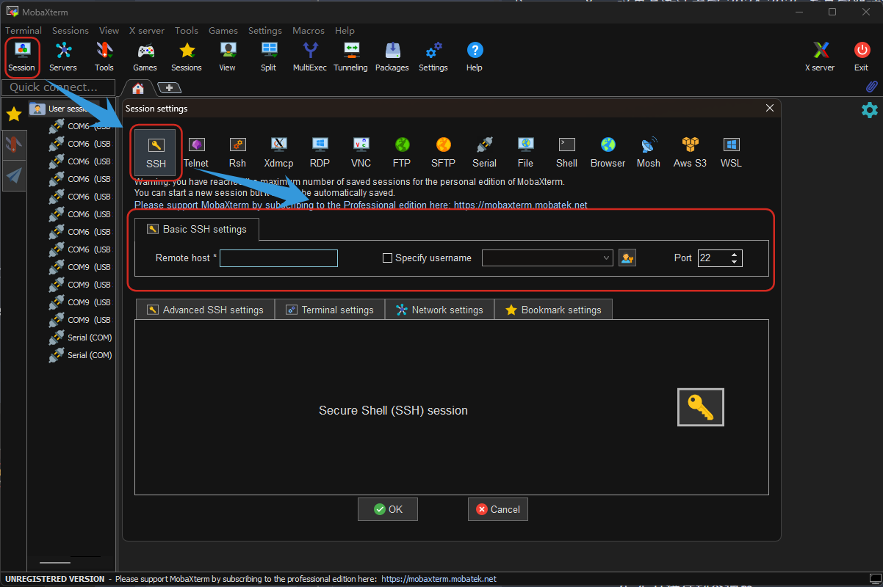
Task: Choose the FTP session type
Action: [402, 153]
